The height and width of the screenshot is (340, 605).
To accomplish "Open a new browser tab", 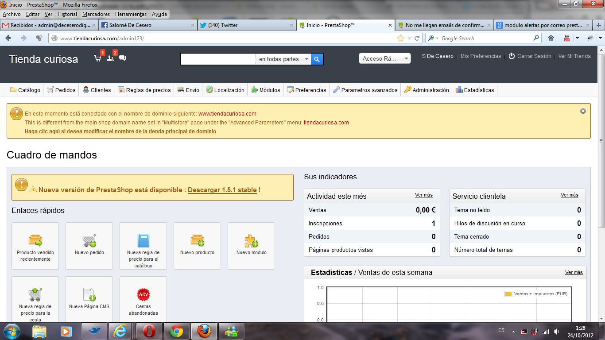I will coord(599,25).
